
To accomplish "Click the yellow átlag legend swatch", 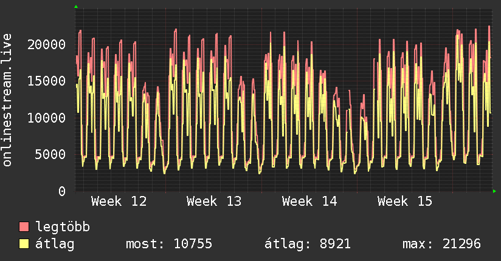I will [x=24, y=244].
